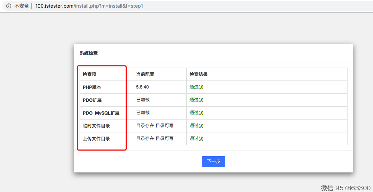Click the green checkmark in 上传文件目录 row
Screen dimensions: 373x192
pyautogui.click(x=201, y=139)
